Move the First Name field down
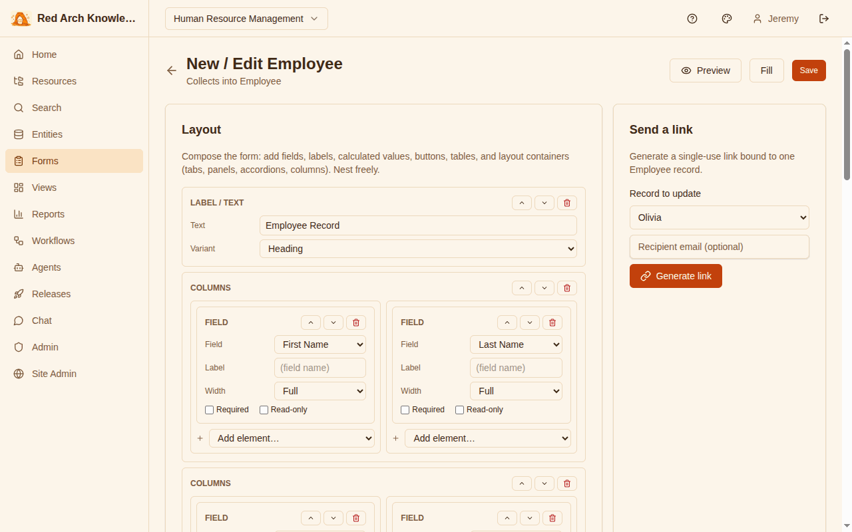 [333, 323]
